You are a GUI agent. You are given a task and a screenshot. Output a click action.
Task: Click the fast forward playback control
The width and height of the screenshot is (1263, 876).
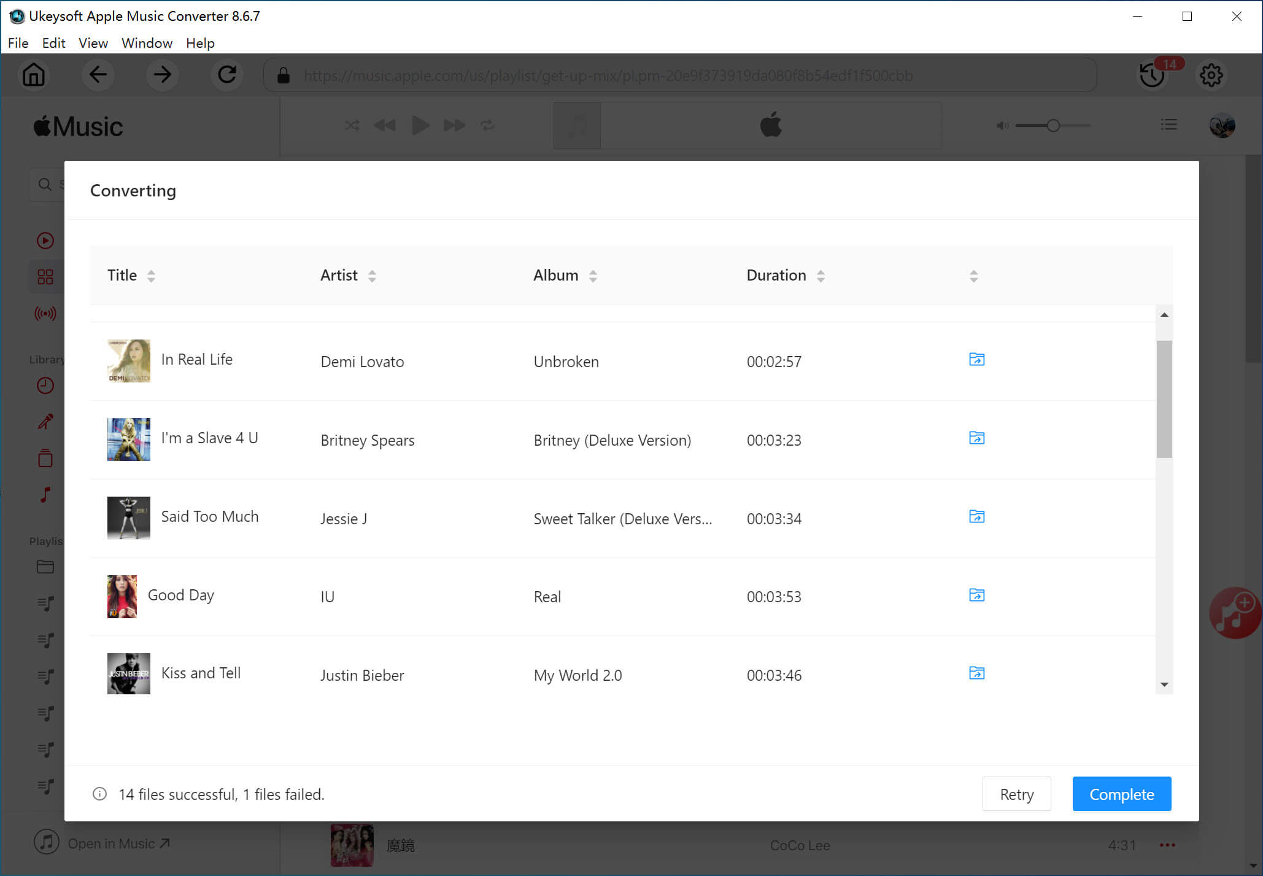point(452,125)
